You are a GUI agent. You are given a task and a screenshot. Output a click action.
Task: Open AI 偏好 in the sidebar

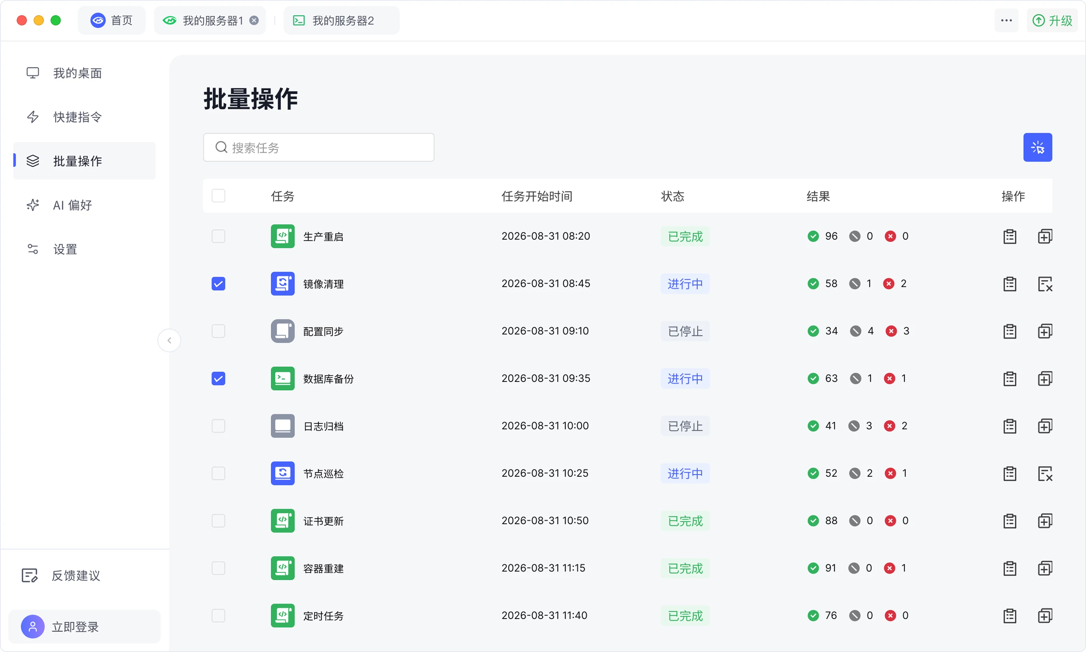pos(85,205)
